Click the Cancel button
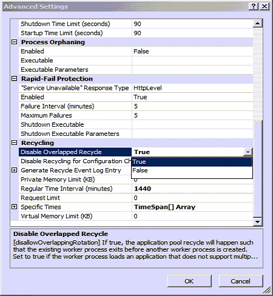The image size is (273, 296). pos(241,281)
